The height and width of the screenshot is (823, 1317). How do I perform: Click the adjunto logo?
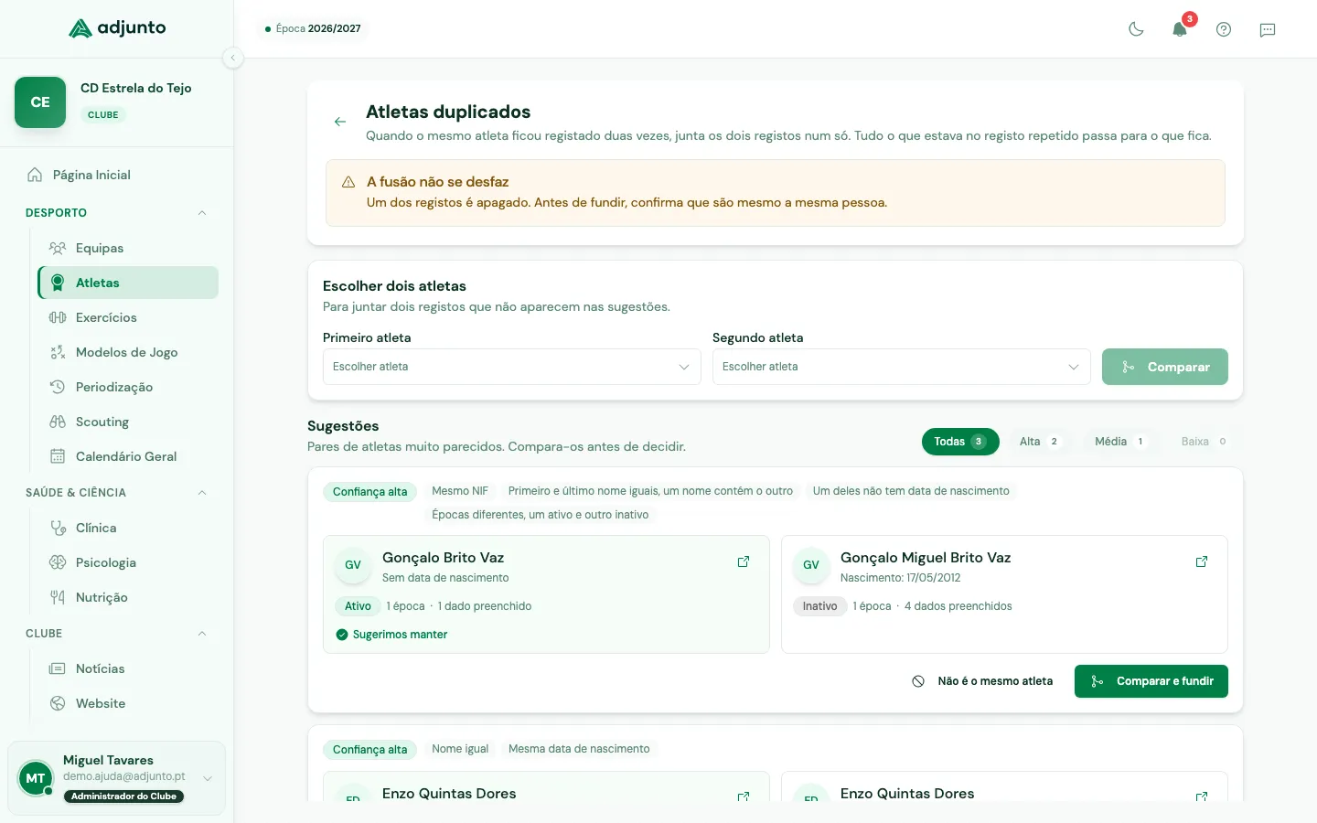(117, 28)
